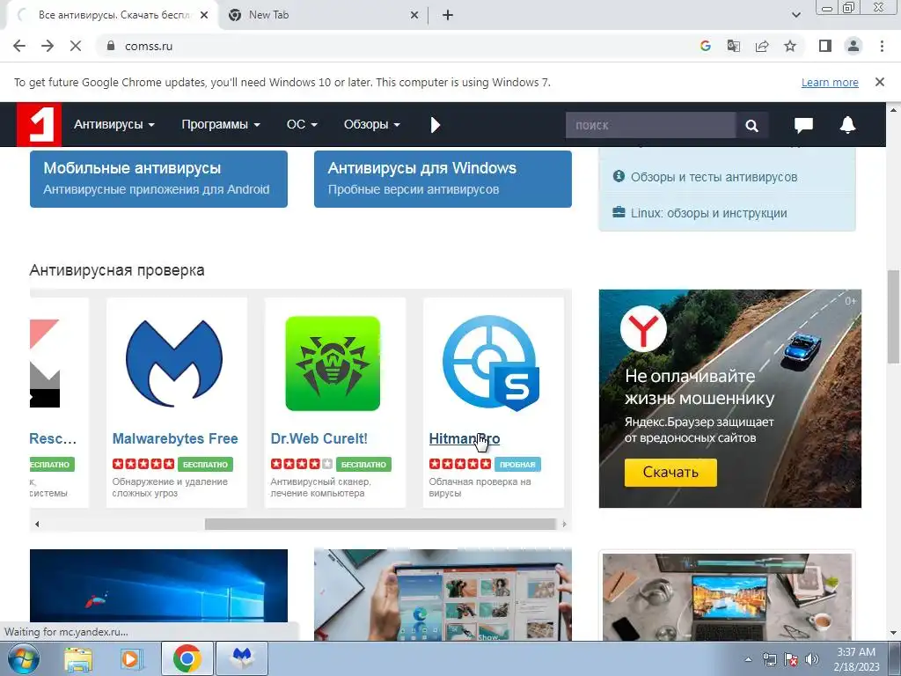Open Мобильные антивирусы blue button

158,179
